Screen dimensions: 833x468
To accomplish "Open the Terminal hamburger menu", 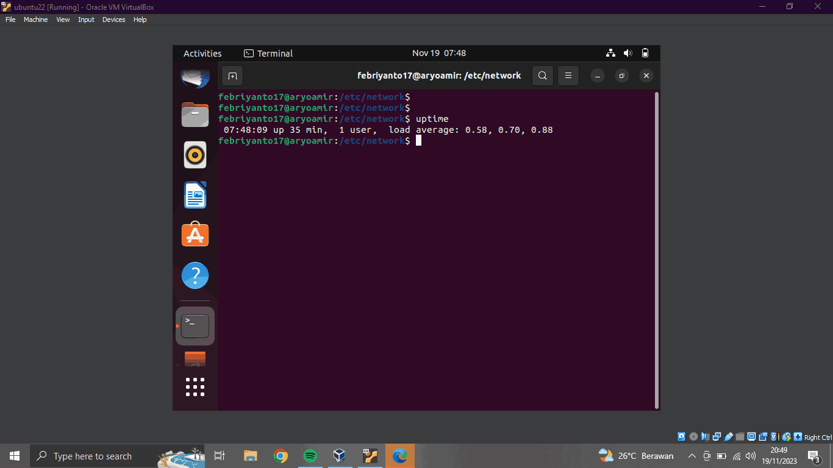I will click(568, 76).
